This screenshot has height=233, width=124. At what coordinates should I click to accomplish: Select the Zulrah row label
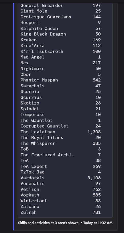click(x=29, y=212)
